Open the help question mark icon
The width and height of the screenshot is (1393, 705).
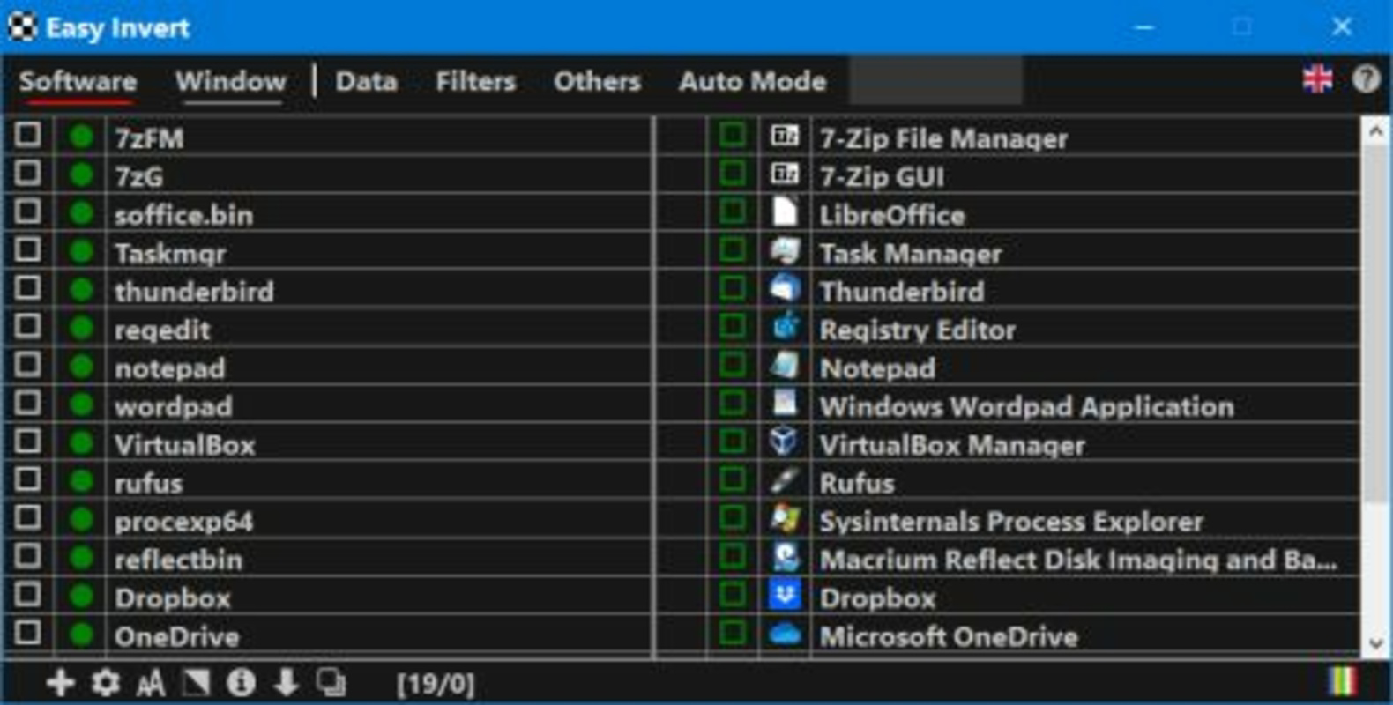[1366, 79]
